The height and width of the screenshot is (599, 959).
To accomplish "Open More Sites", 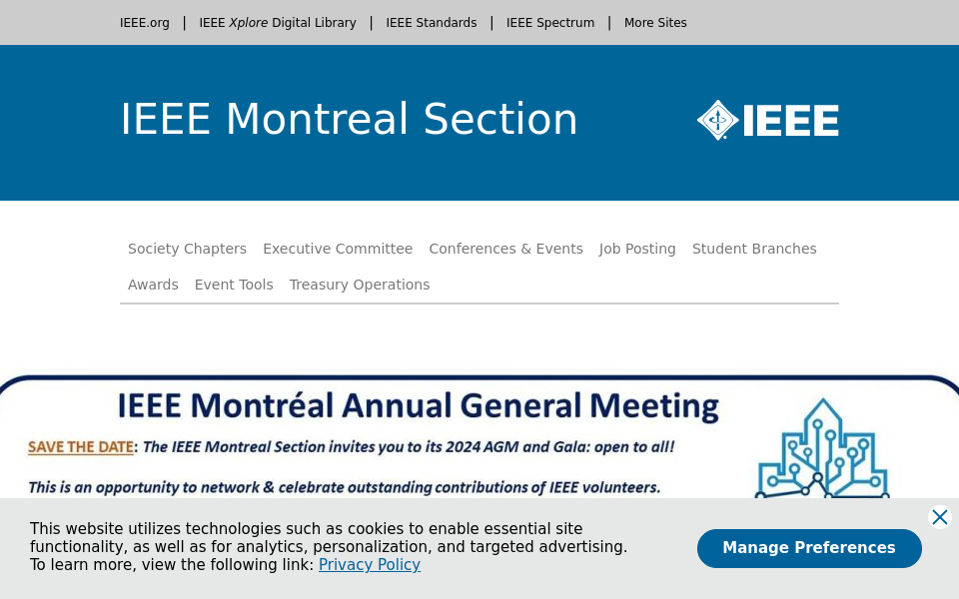I will (x=655, y=23).
